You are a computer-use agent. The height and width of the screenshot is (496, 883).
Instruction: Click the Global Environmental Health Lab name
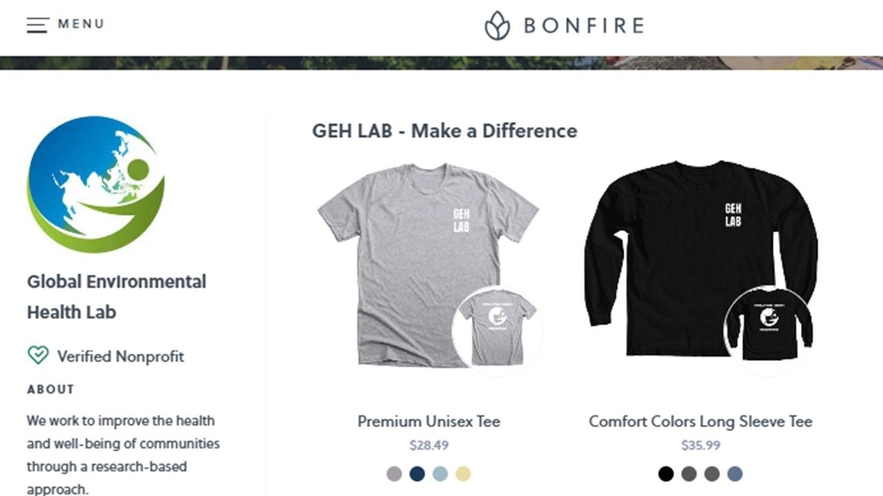[117, 297]
